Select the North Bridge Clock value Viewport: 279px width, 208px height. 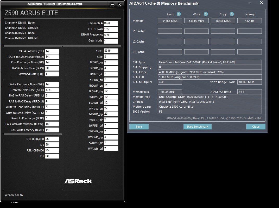(250, 82)
